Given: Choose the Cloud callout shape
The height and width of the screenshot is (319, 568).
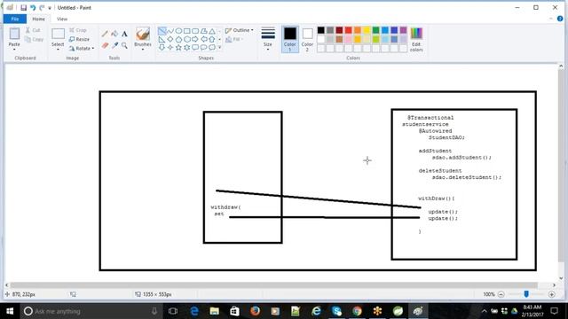Looking at the screenshot, I should (212, 47).
